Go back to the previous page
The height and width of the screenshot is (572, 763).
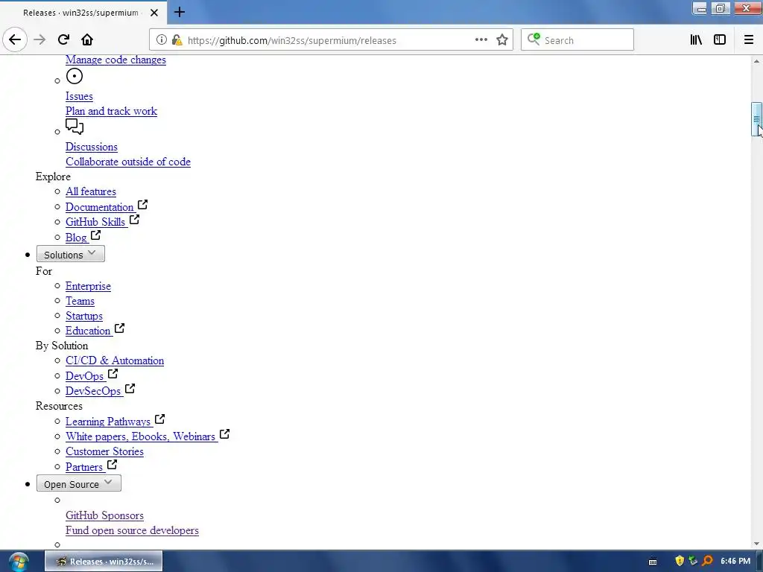pyautogui.click(x=15, y=40)
